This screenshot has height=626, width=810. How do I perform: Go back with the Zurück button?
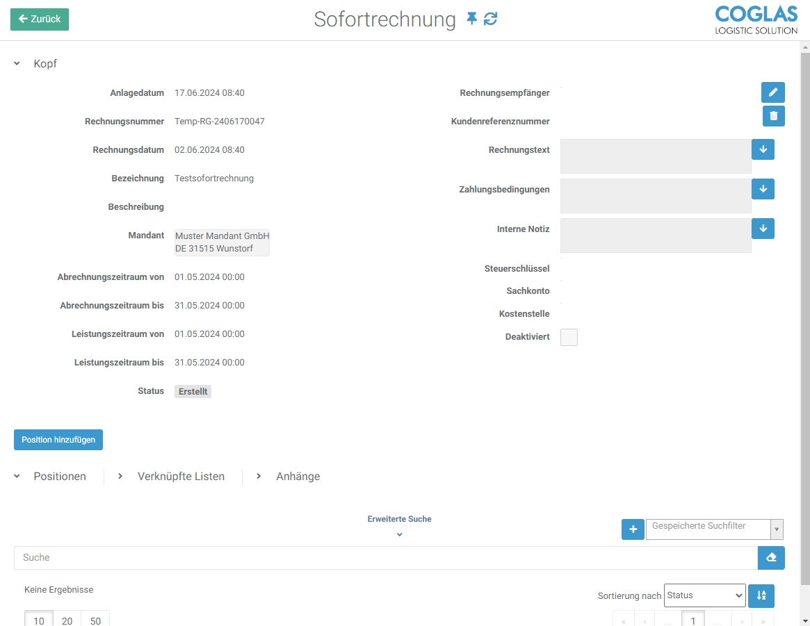click(40, 19)
